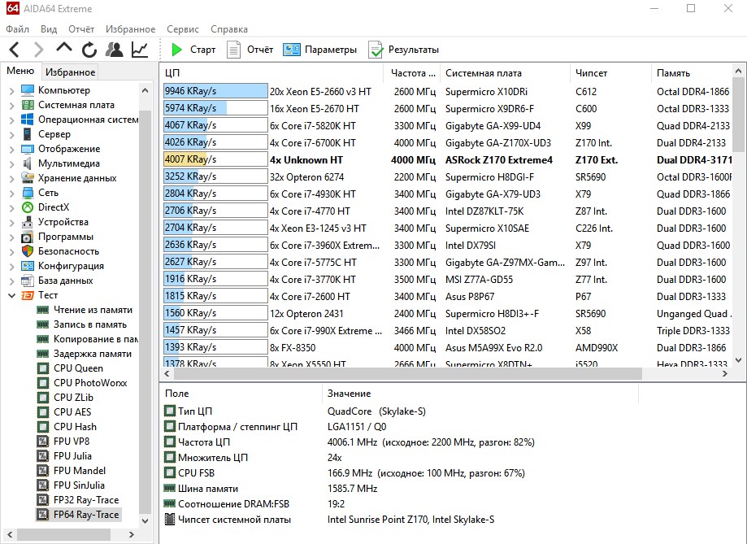Select the FPU Mandel benchmark icon
This screenshot has height=544, width=747.
coord(43,471)
